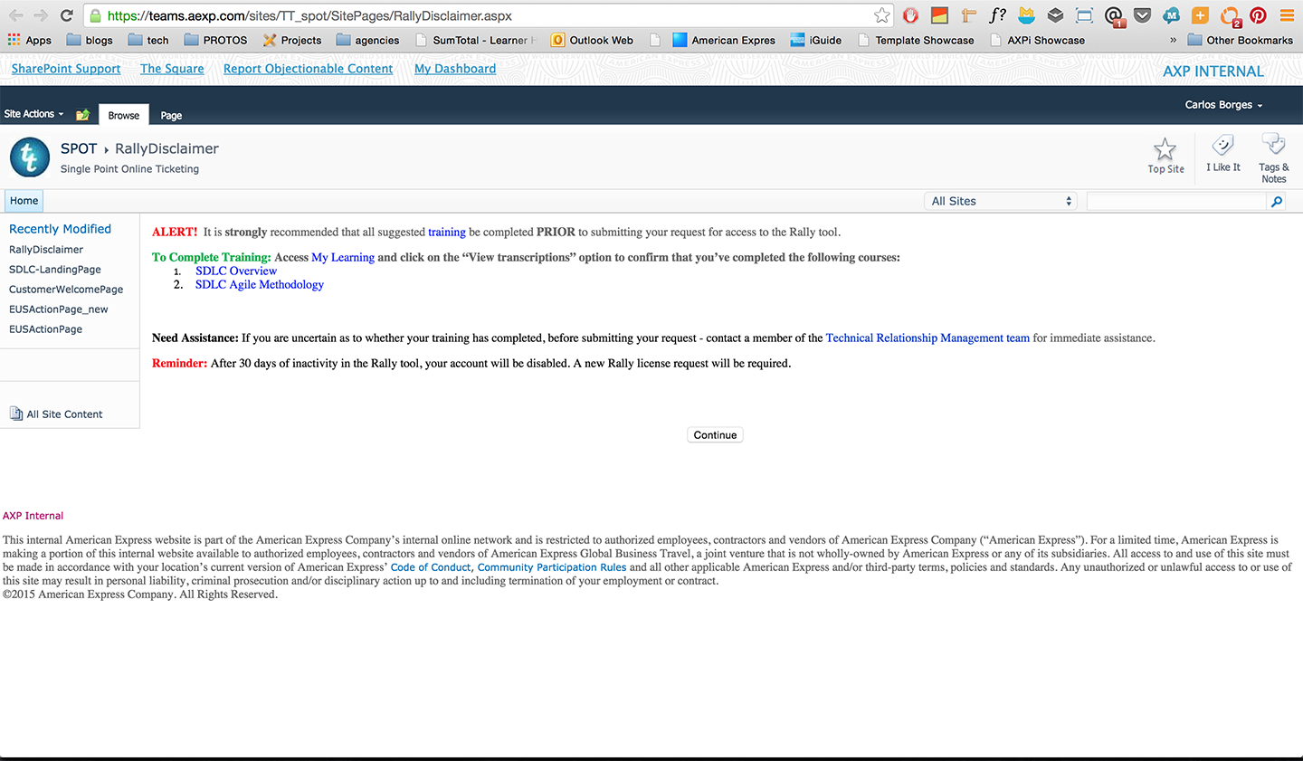Open the SharePoint Support link
Screen dimensions: 1303x761
(x=66, y=69)
